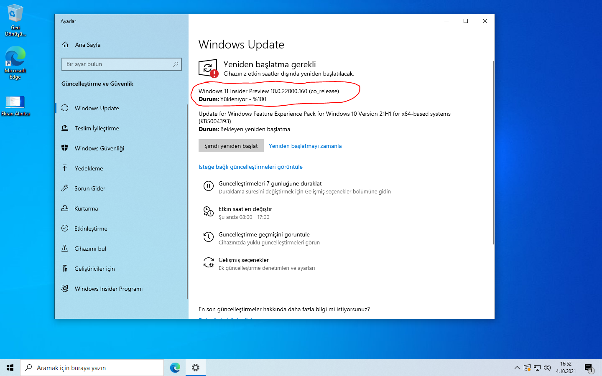602x376 pixels.
Task: Click into the Bir ayar bulun search field
Action: coord(122,64)
